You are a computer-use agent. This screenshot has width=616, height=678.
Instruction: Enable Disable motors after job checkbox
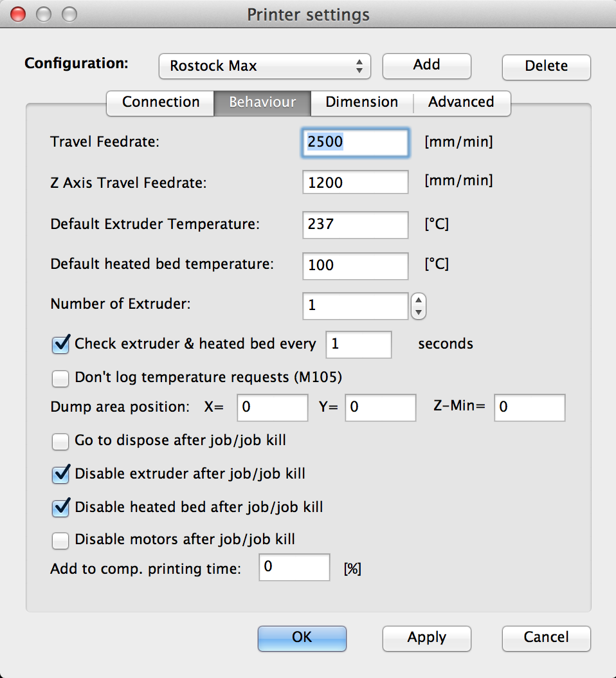60,540
